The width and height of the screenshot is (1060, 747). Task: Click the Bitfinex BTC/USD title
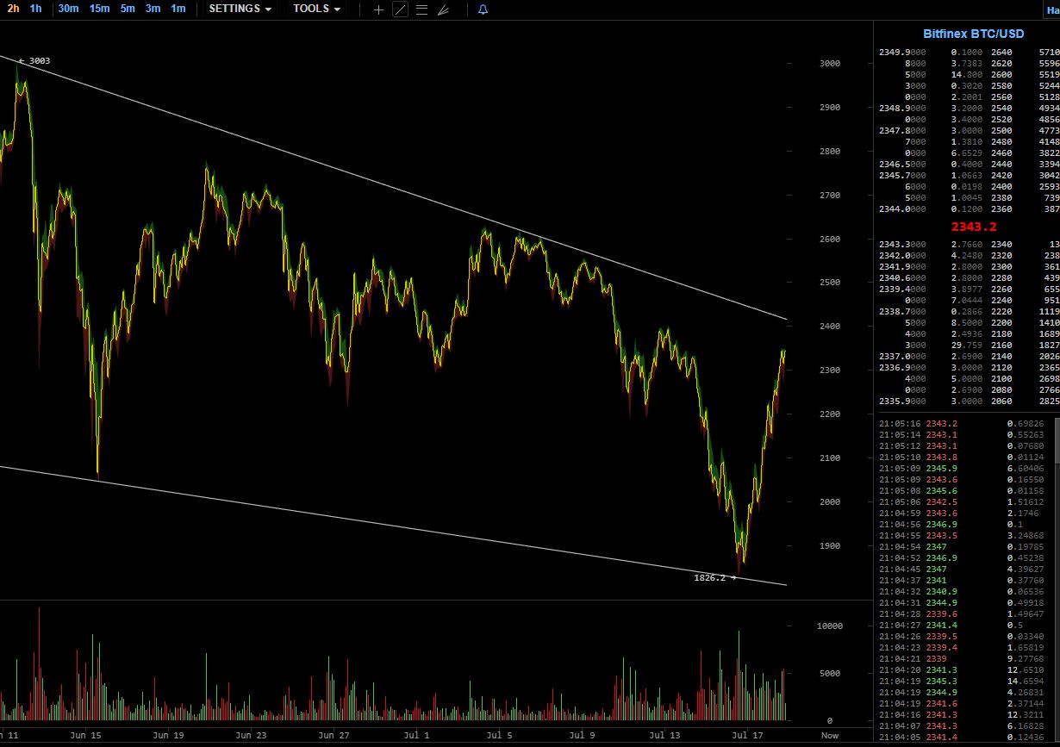pyautogui.click(x=974, y=34)
